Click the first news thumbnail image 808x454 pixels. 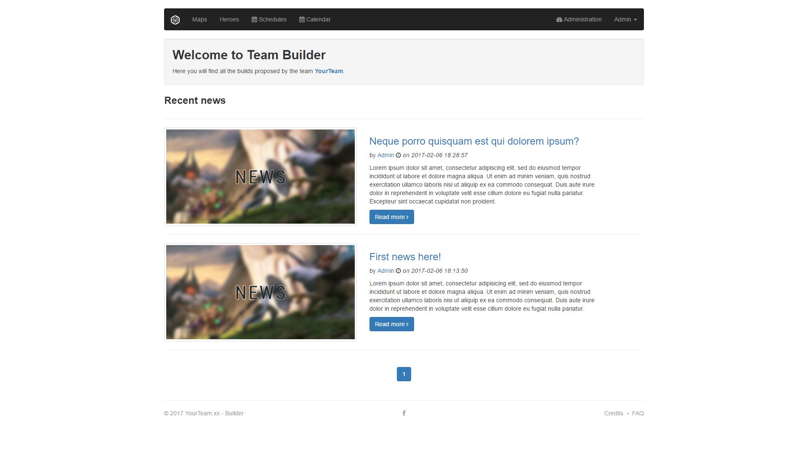(260, 177)
